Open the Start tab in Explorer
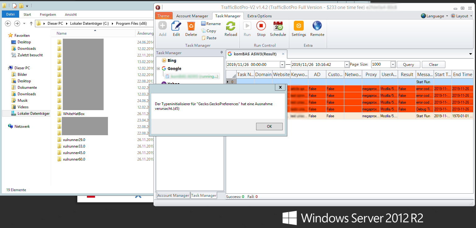This screenshot has height=228, width=476. click(x=27, y=14)
